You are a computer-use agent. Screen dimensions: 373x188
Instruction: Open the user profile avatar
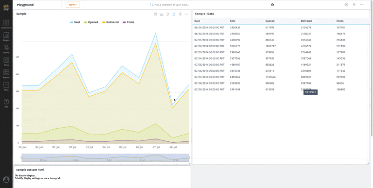[x=6, y=180]
